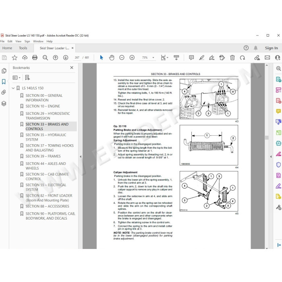Add a new bookmark icon

(27, 78)
